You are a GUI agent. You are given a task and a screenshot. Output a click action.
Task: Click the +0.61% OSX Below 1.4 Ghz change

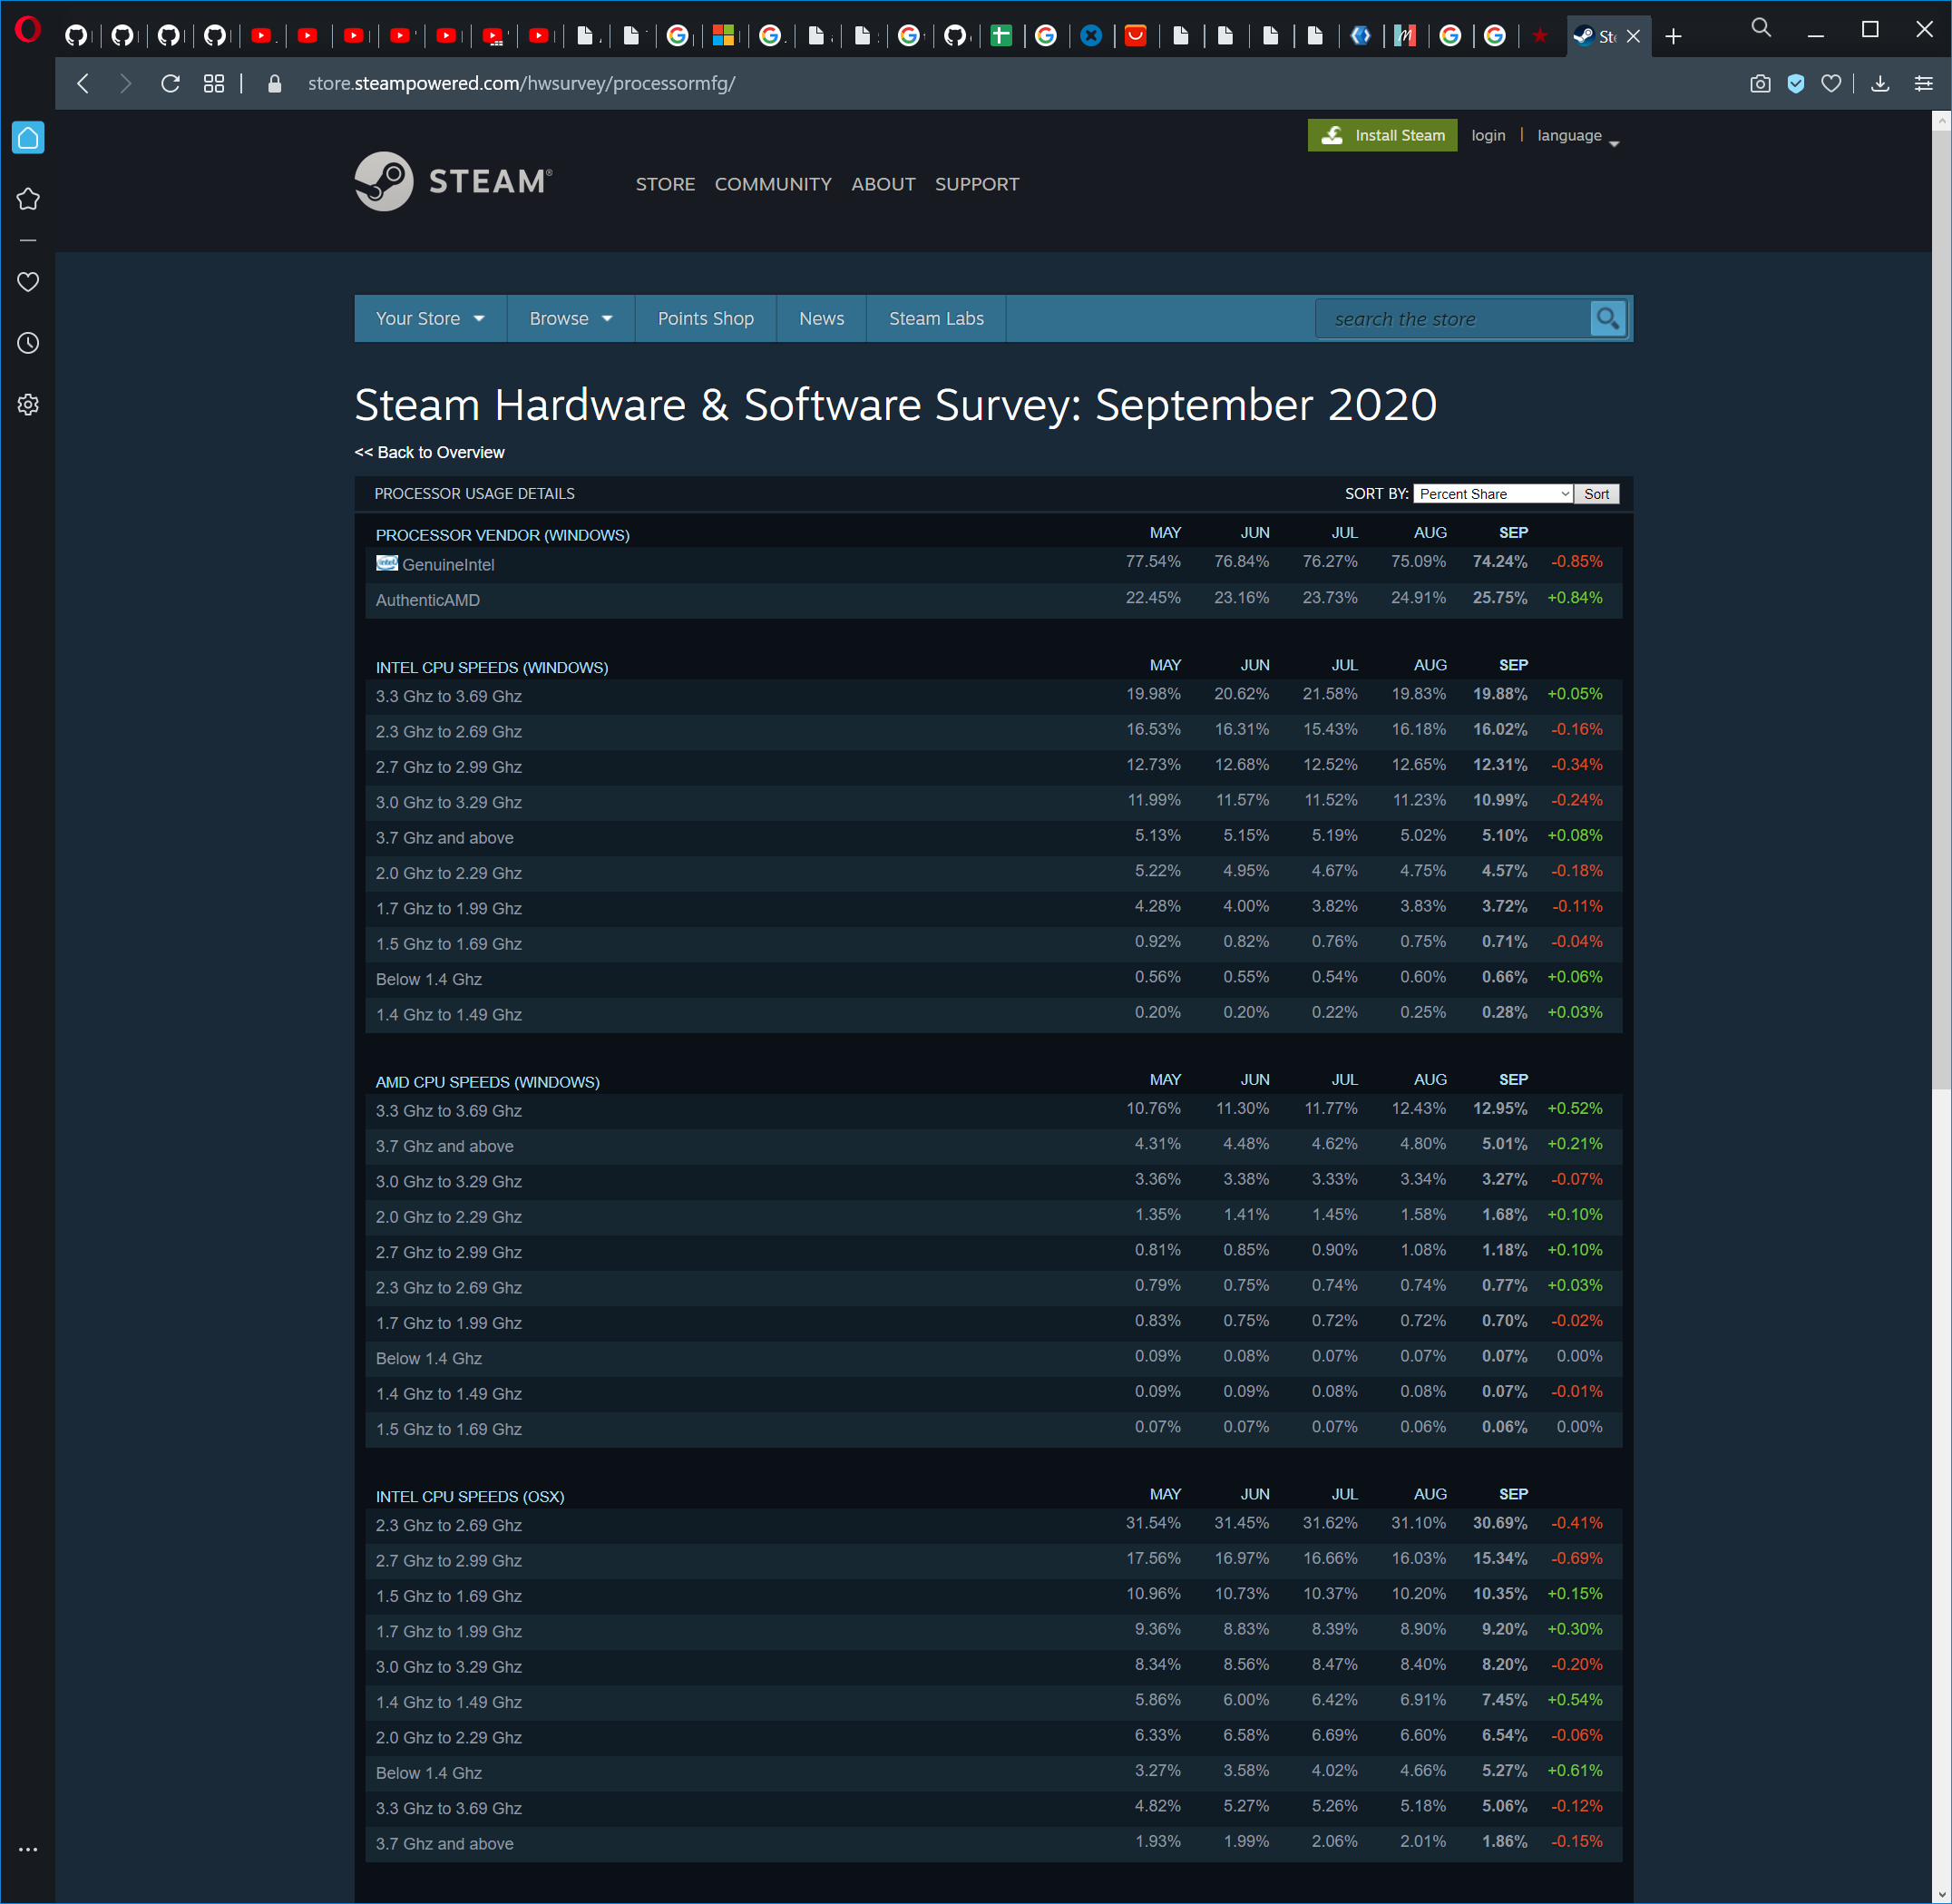click(x=1575, y=1771)
